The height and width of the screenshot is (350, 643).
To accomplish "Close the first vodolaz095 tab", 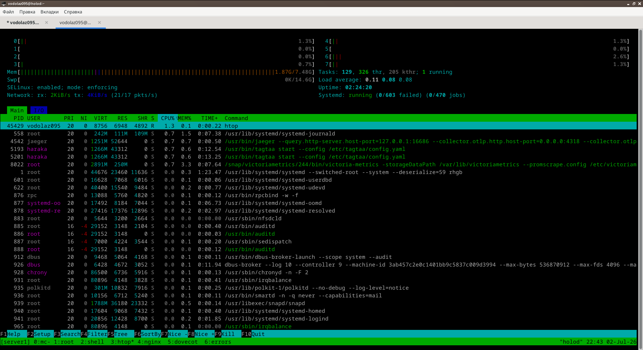I will (x=47, y=22).
